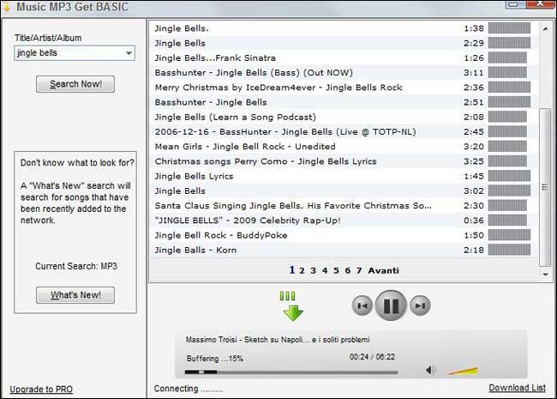This screenshot has height=399, width=557.
Task: Adjust the orange volume level slider
Action: 464,371
